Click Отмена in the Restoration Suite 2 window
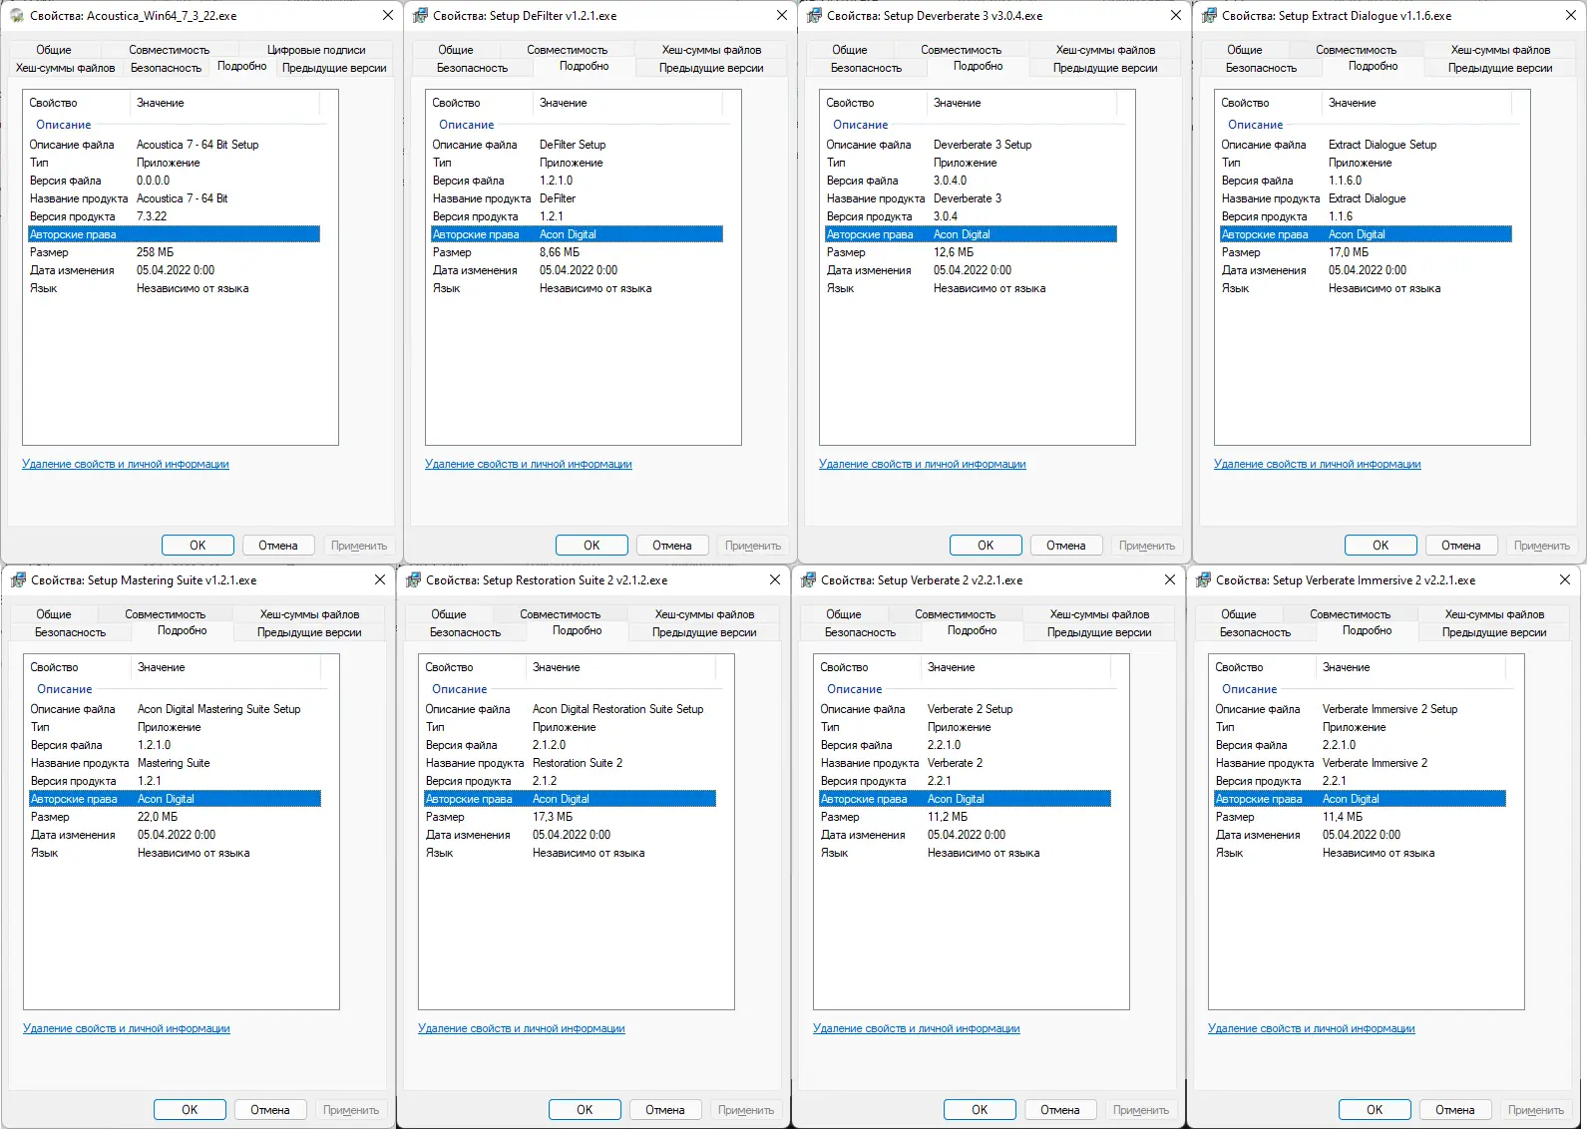 coord(664,1110)
